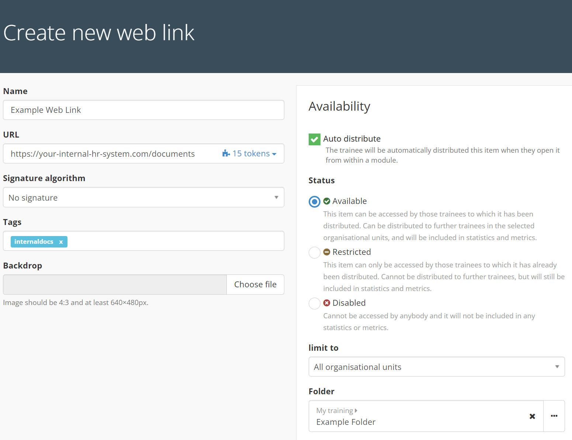Open the Signature algorithm dropdown
This screenshot has height=440, width=572.
[x=143, y=197]
